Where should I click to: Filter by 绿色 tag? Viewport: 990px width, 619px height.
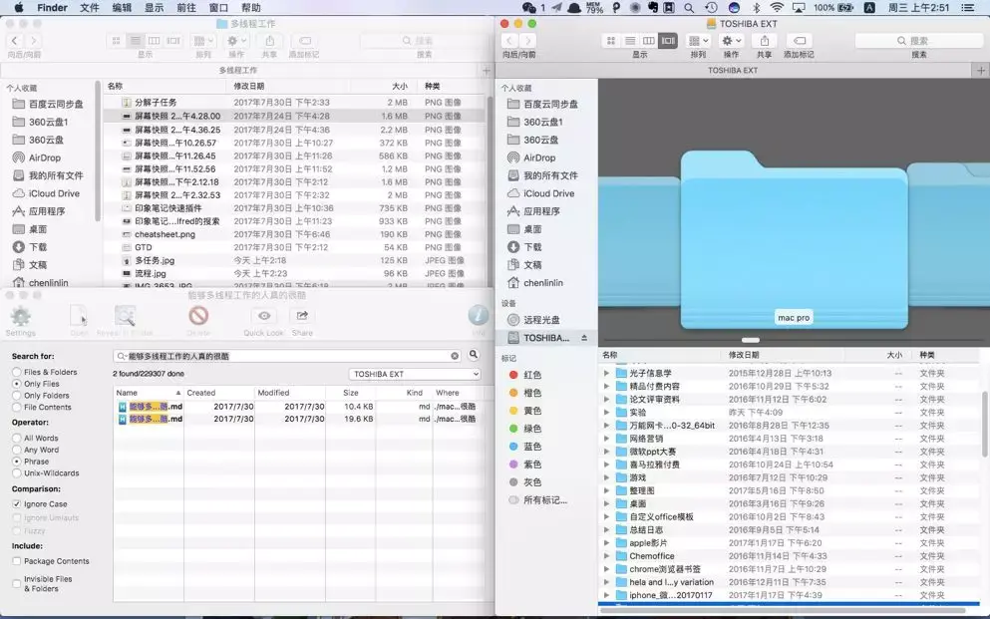coord(525,429)
